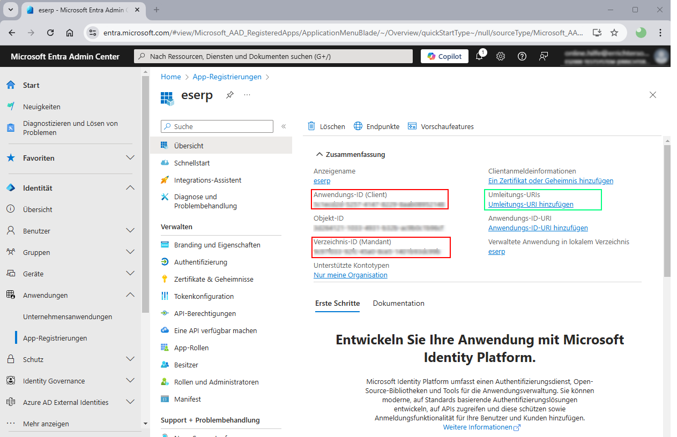Click the Identity Governance icon

(11, 381)
